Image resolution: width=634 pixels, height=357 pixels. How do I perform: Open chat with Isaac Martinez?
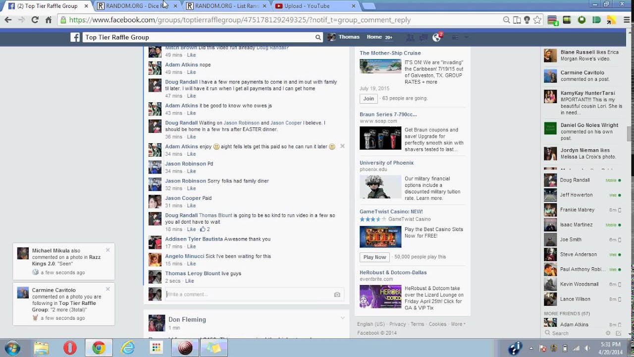click(x=582, y=225)
